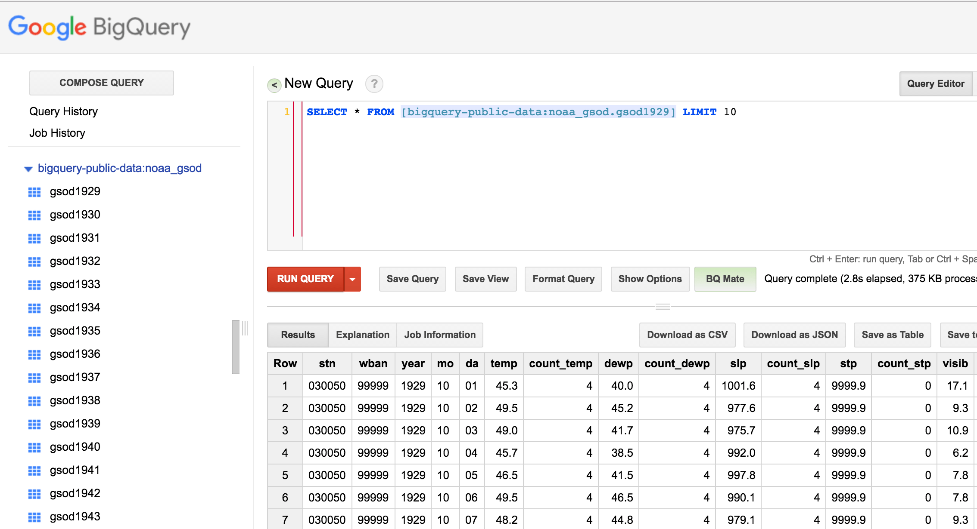Viewport: 977px width, 529px height.
Task: Click the gsod1932 table icon
Action: [34, 261]
